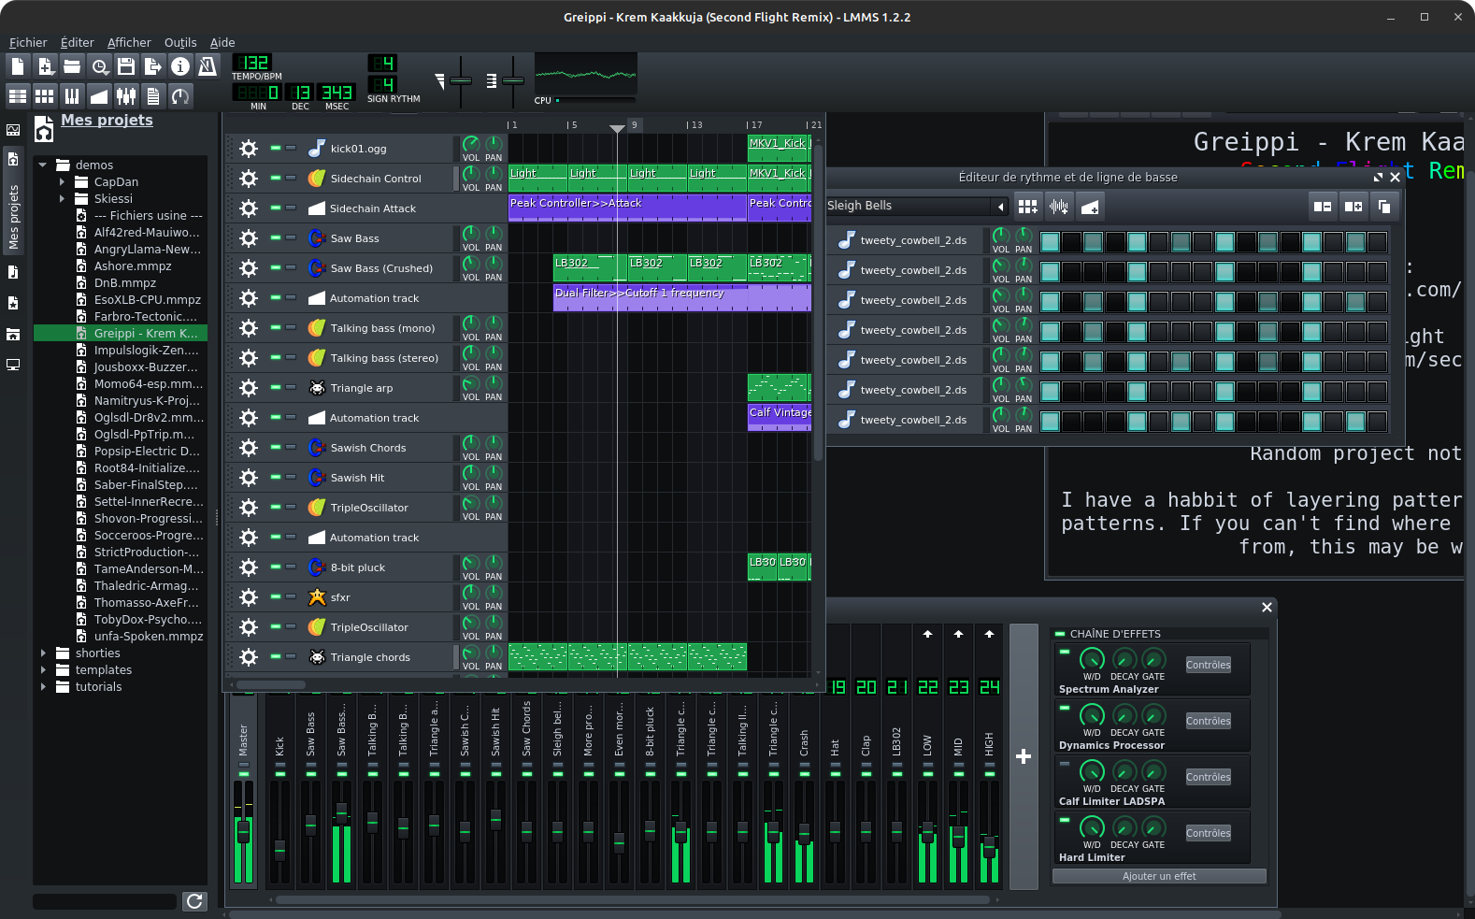
Task: Open the Outils menu
Action: point(180,42)
